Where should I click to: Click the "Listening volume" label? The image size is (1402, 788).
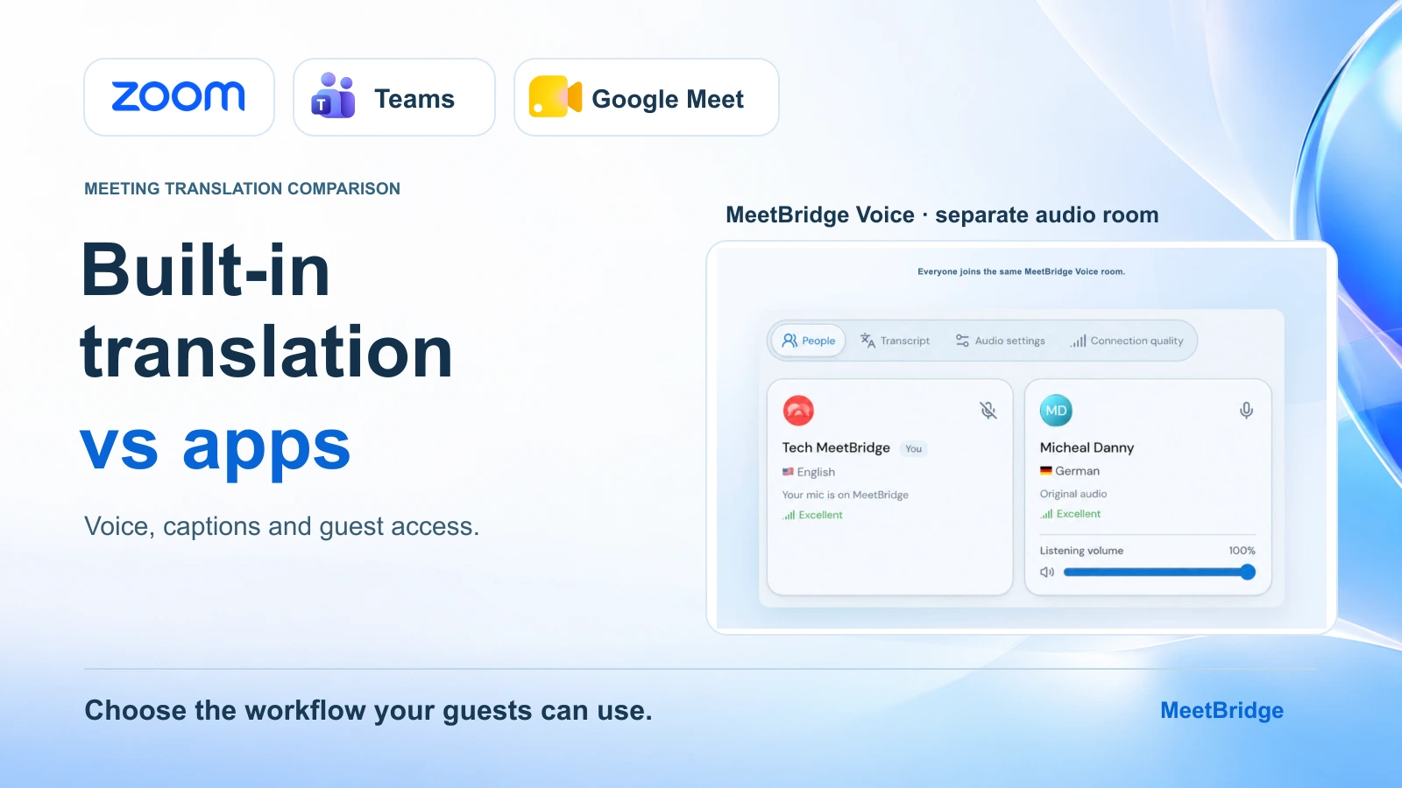coord(1081,551)
